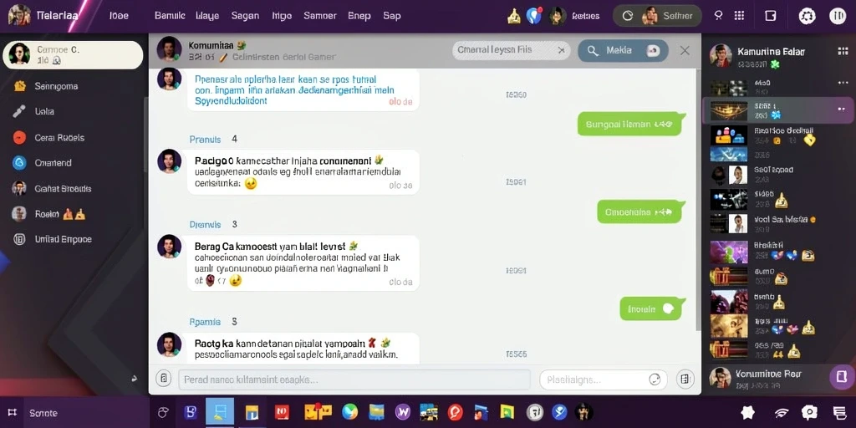Clear the Cmamal leysn Fiis filter

[x=561, y=50]
